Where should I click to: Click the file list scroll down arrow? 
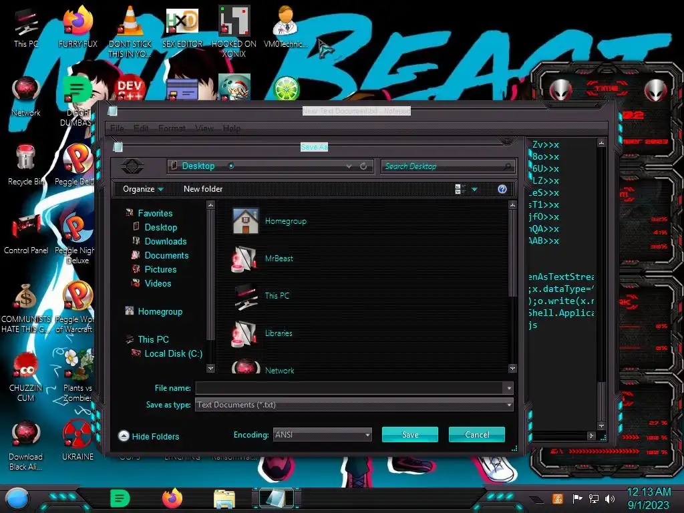512,369
